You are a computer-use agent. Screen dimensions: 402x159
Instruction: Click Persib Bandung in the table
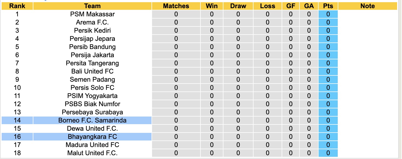pos(92,47)
